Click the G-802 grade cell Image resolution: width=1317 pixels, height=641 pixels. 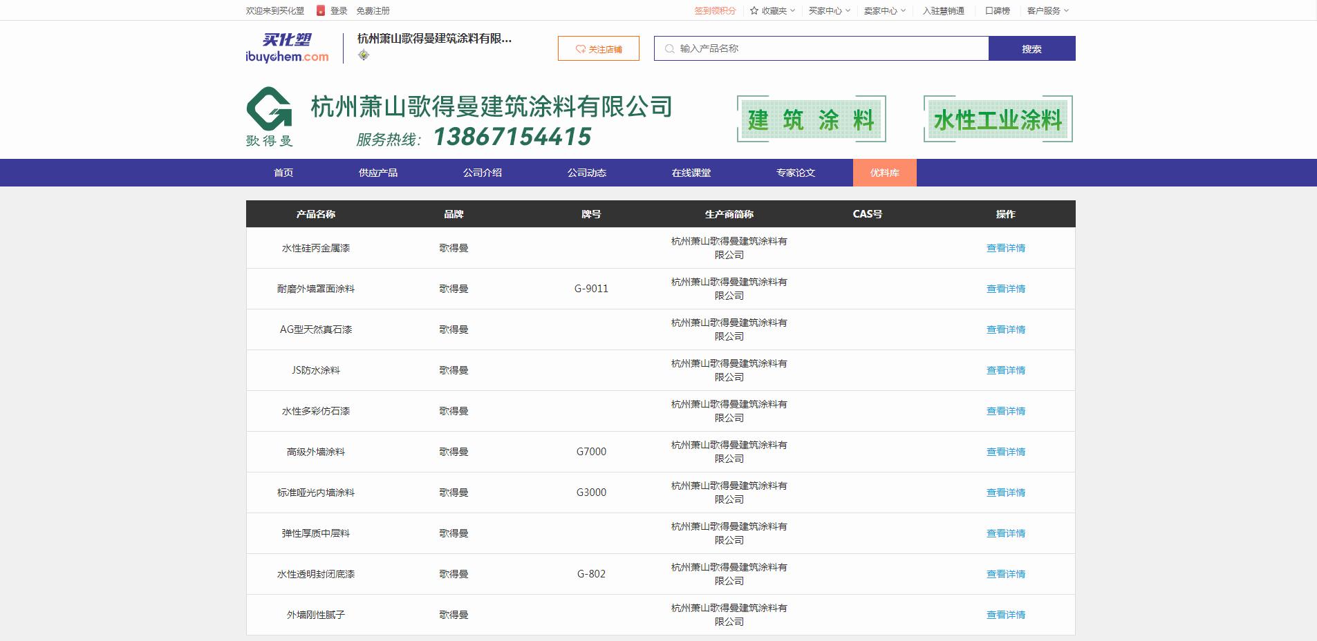pyautogui.click(x=591, y=574)
